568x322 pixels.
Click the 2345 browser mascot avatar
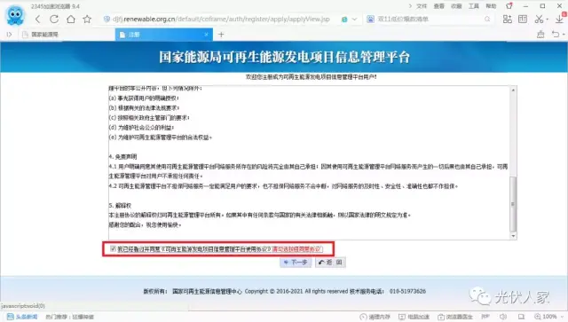15,15
